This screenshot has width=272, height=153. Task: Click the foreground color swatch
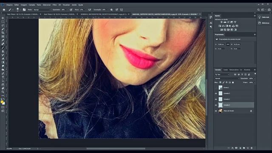(x=2, y=102)
